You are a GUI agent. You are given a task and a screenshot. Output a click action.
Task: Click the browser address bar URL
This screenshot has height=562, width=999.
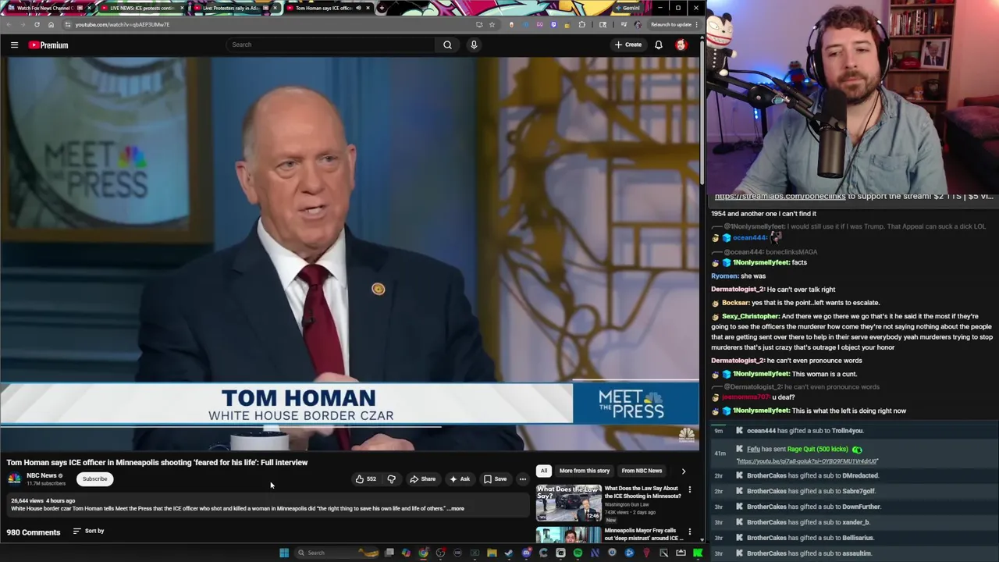pyautogui.click(x=123, y=24)
